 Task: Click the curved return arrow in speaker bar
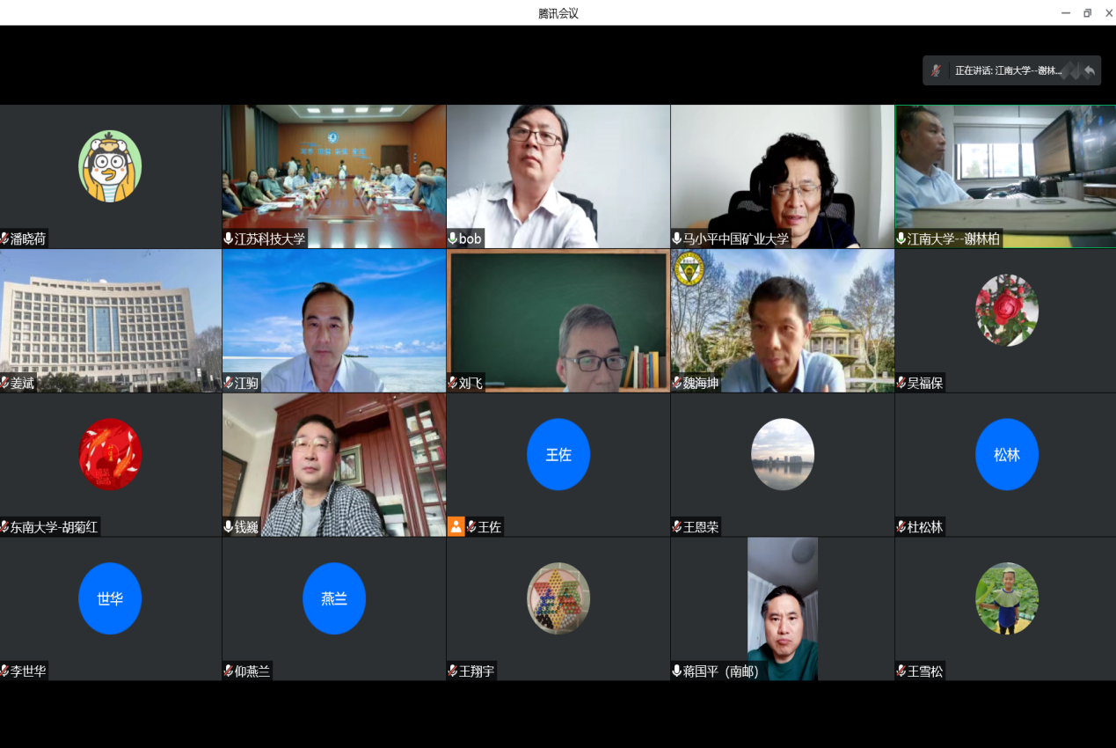1089,70
